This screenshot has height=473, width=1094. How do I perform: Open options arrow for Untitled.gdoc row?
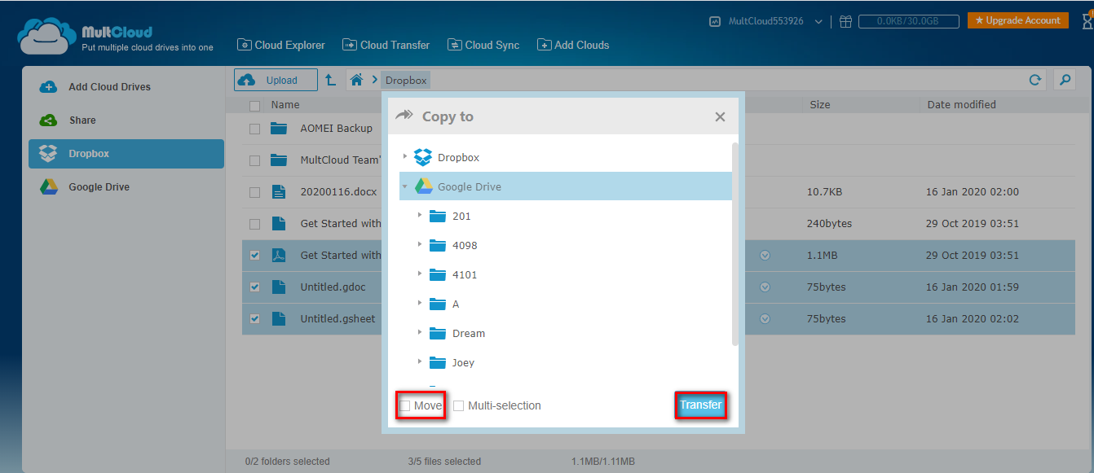(x=765, y=287)
